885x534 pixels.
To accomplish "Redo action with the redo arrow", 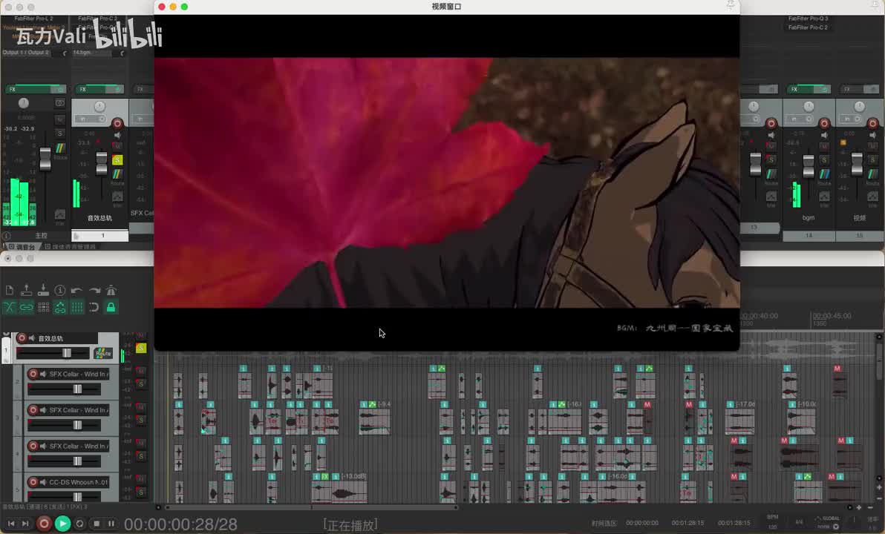I will pos(94,291).
